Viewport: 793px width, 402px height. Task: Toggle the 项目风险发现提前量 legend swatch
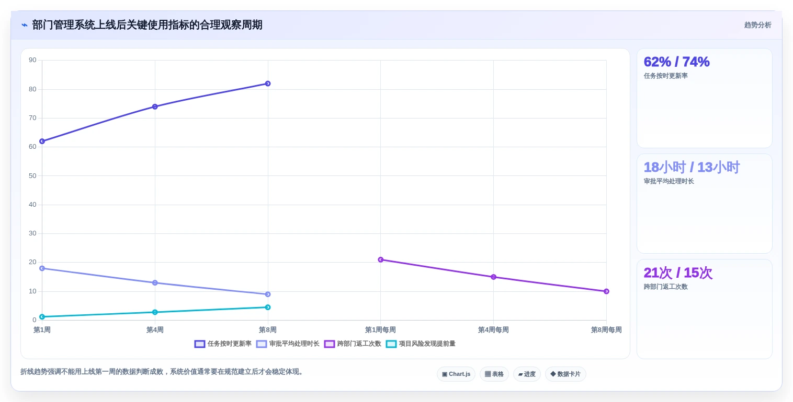click(391, 344)
